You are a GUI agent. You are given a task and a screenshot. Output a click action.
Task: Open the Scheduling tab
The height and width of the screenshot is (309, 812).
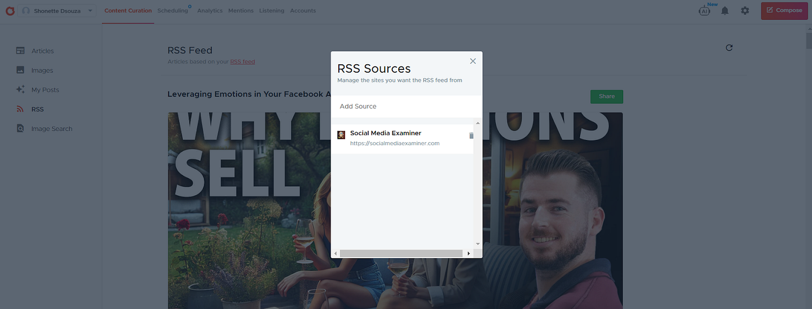pos(173,11)
